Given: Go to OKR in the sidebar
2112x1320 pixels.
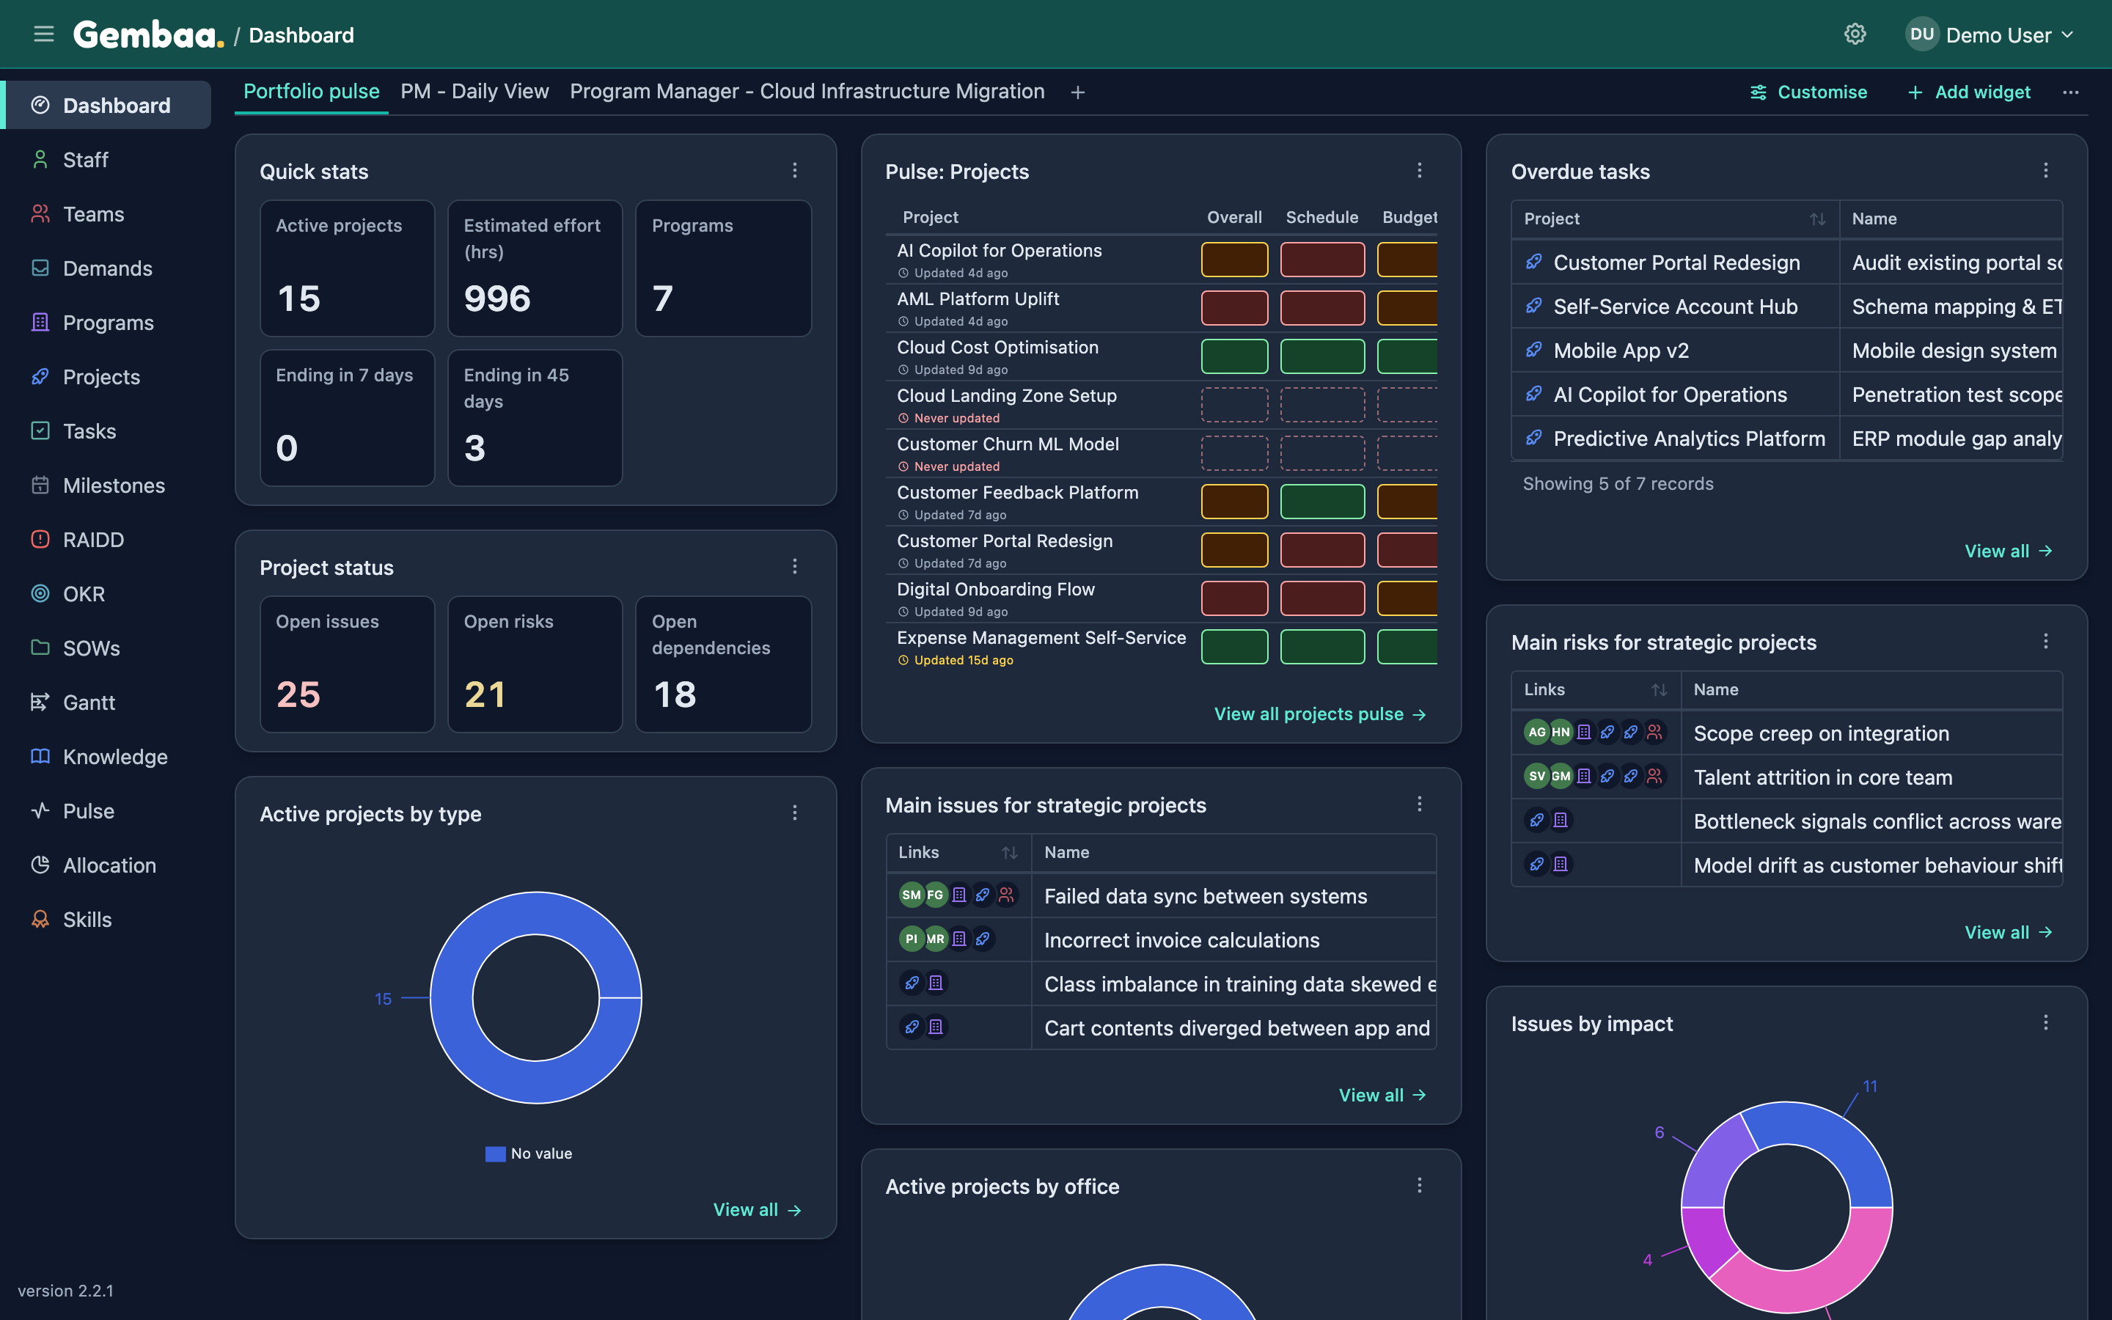Looking at the screenshot, I should (106, 594).
